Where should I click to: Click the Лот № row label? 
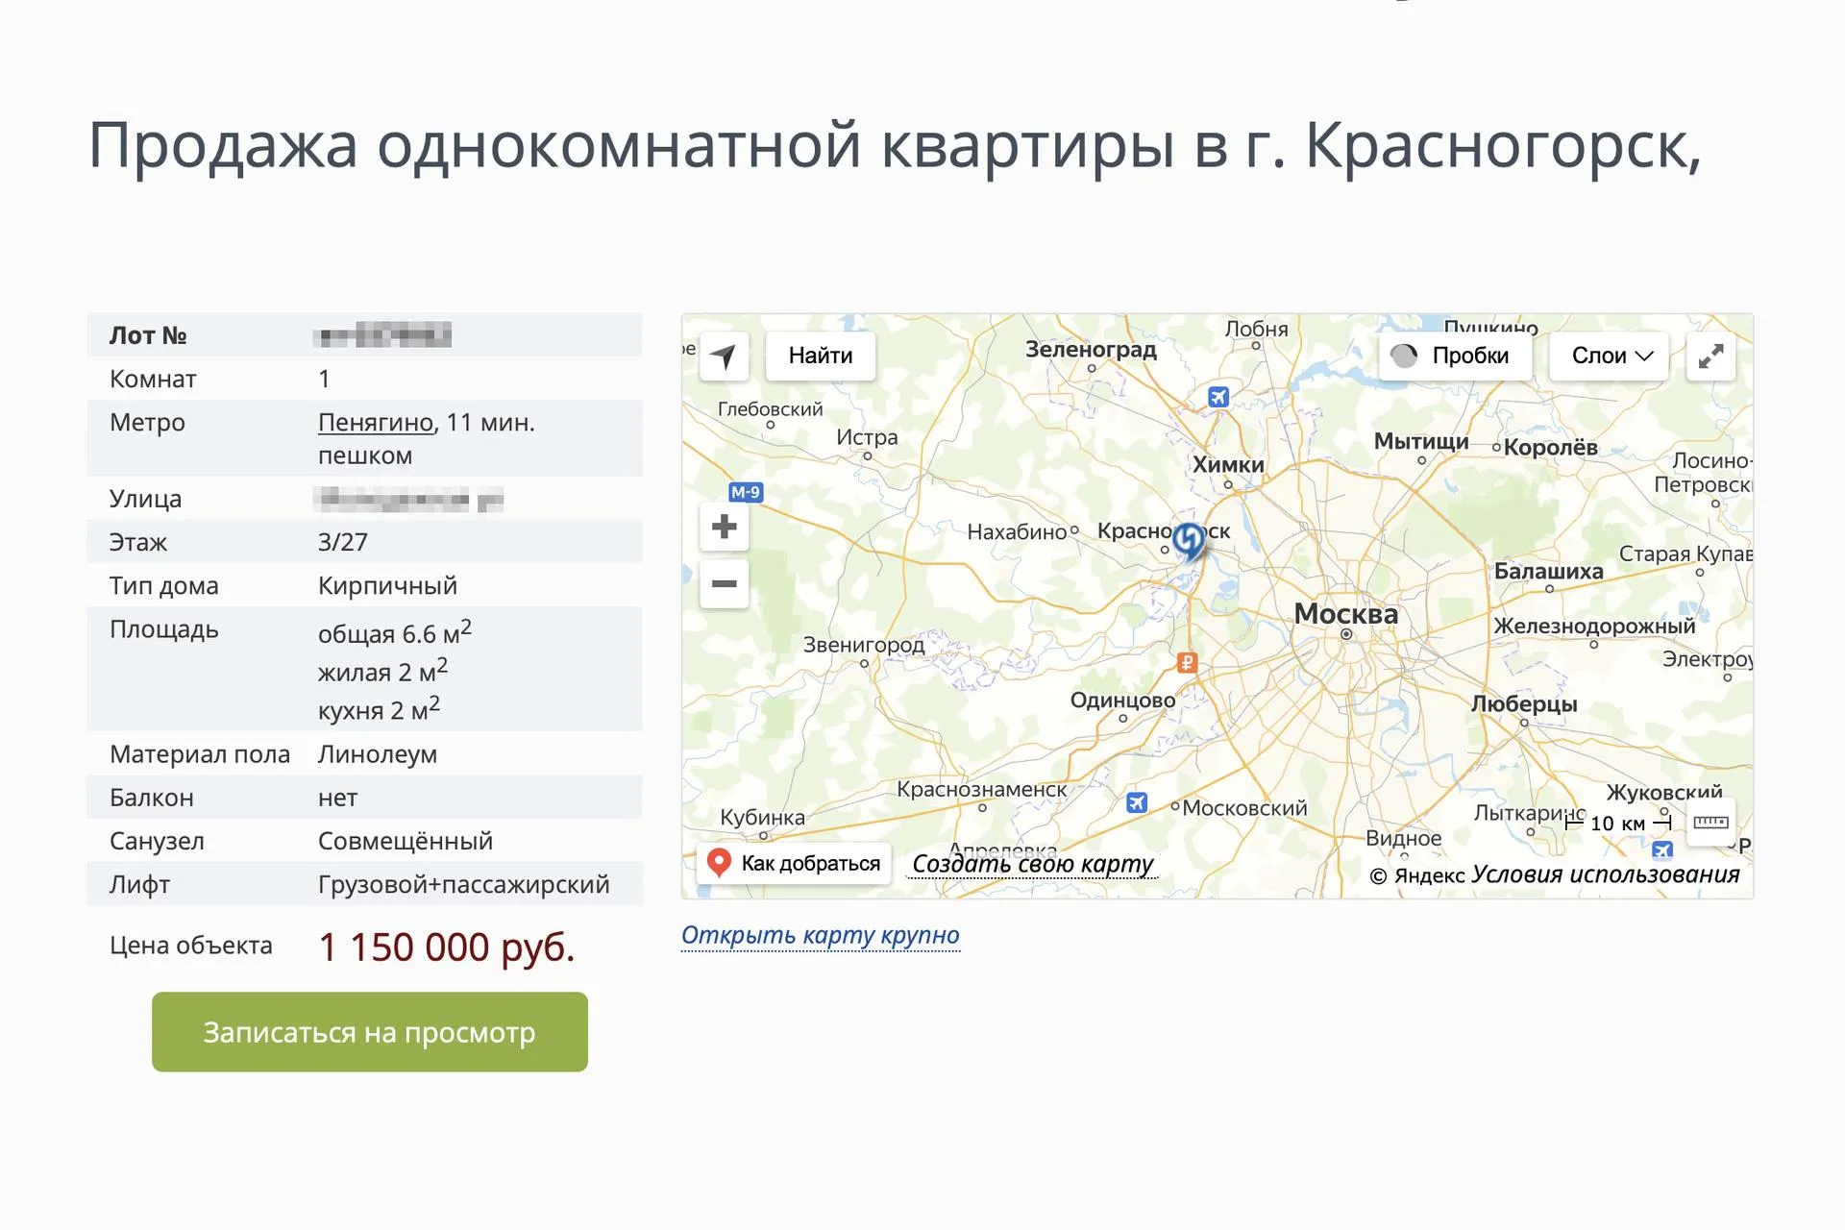pos(148,335)
